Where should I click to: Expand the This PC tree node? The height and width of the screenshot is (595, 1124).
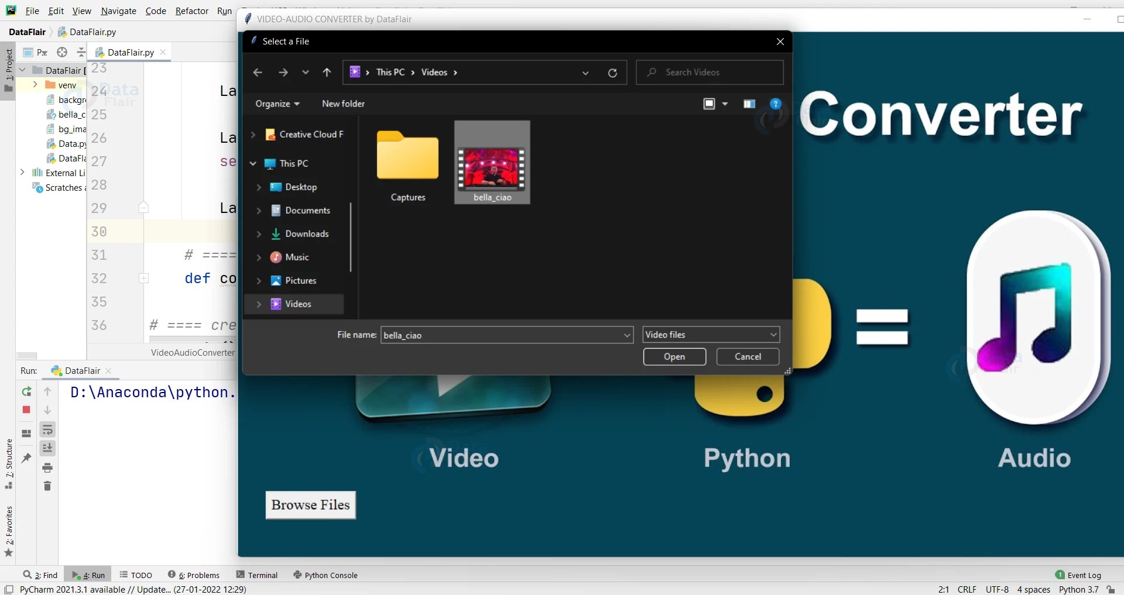point(253,164)
